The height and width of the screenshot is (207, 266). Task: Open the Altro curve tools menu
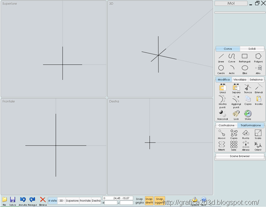pyautogui.click(x=258, y=70)
